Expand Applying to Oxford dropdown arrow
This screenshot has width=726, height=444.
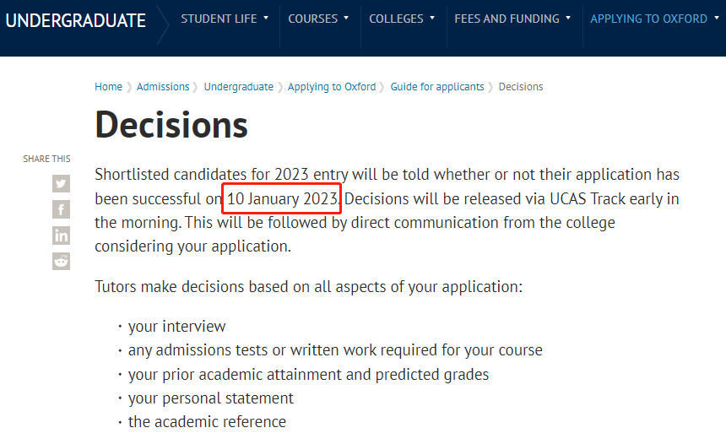tap(716, 18)
